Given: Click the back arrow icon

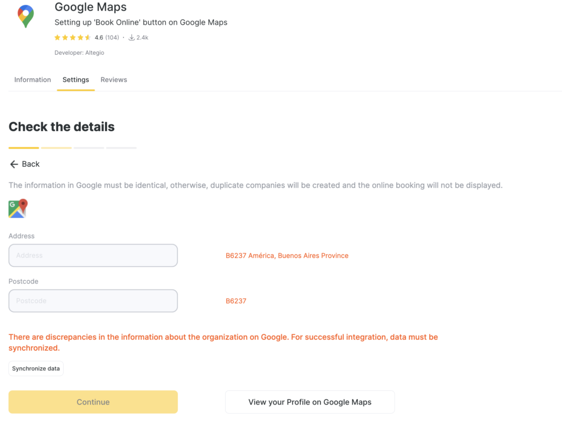Looking at the screenshot, I should tap(14, 164).
